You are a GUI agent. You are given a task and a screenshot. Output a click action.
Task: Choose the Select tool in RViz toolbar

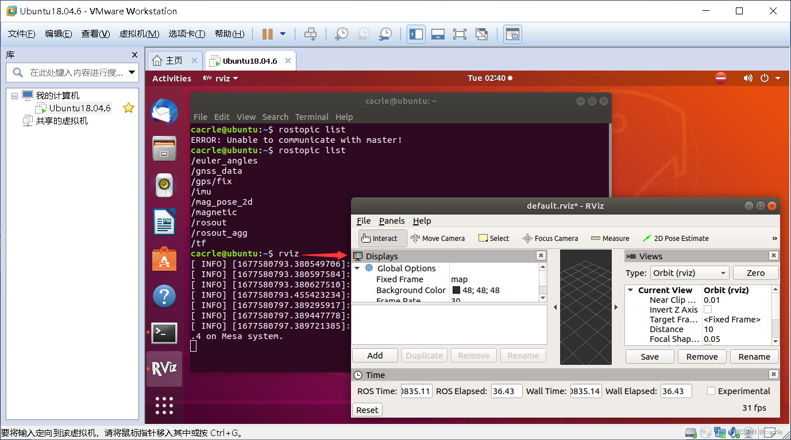pos(494,238)
